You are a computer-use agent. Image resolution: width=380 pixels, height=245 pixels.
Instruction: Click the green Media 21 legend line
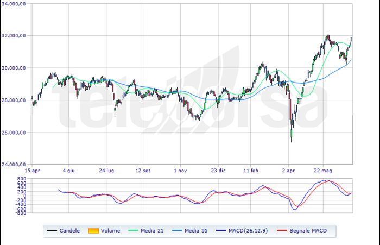pos(133,230)
